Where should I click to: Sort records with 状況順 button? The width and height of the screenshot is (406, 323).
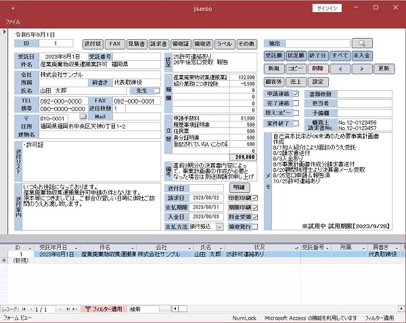296,56
